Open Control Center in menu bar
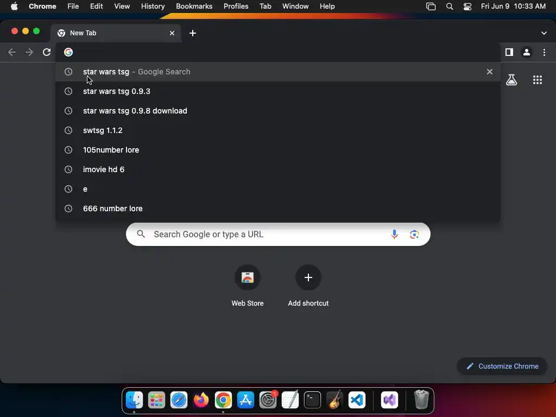556x417 pixels. click(467, 7)
